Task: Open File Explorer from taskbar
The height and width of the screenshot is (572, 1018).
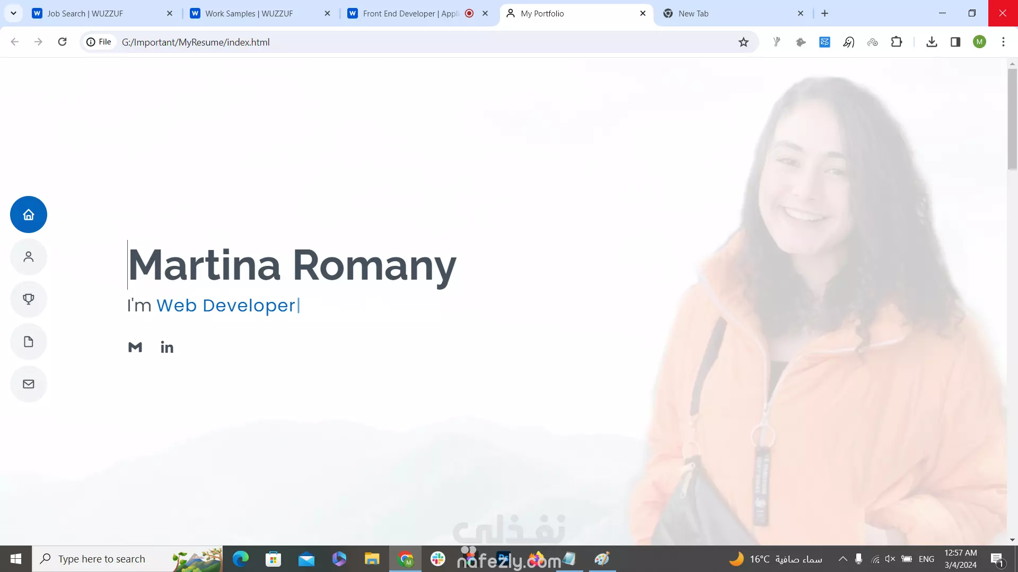Action: point(372,559)
